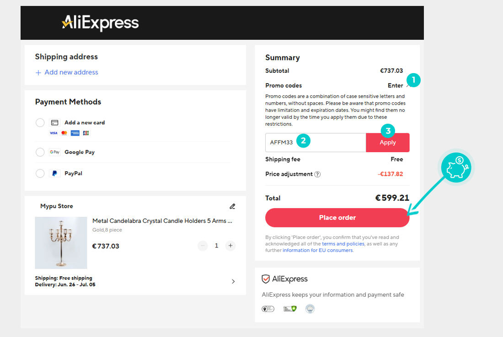Click the PayPal logo icon
Screen dimensions: 503x337
(x=54, y=174)
